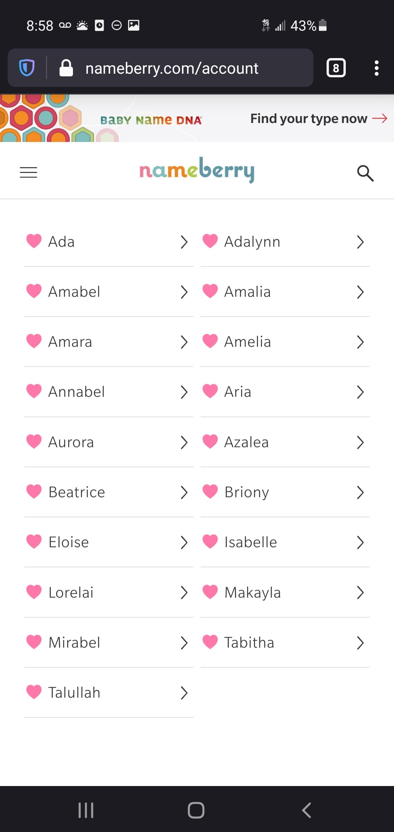Open browser three-dot overflow menu
Image resolution: width=394 pixels, height=832 pixels.
pyautogui.click(x=376, y=68)
